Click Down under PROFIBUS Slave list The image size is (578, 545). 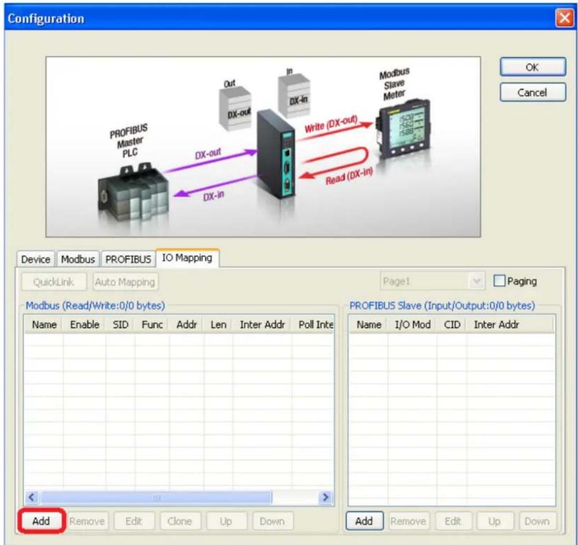click(x=537, y=521)
